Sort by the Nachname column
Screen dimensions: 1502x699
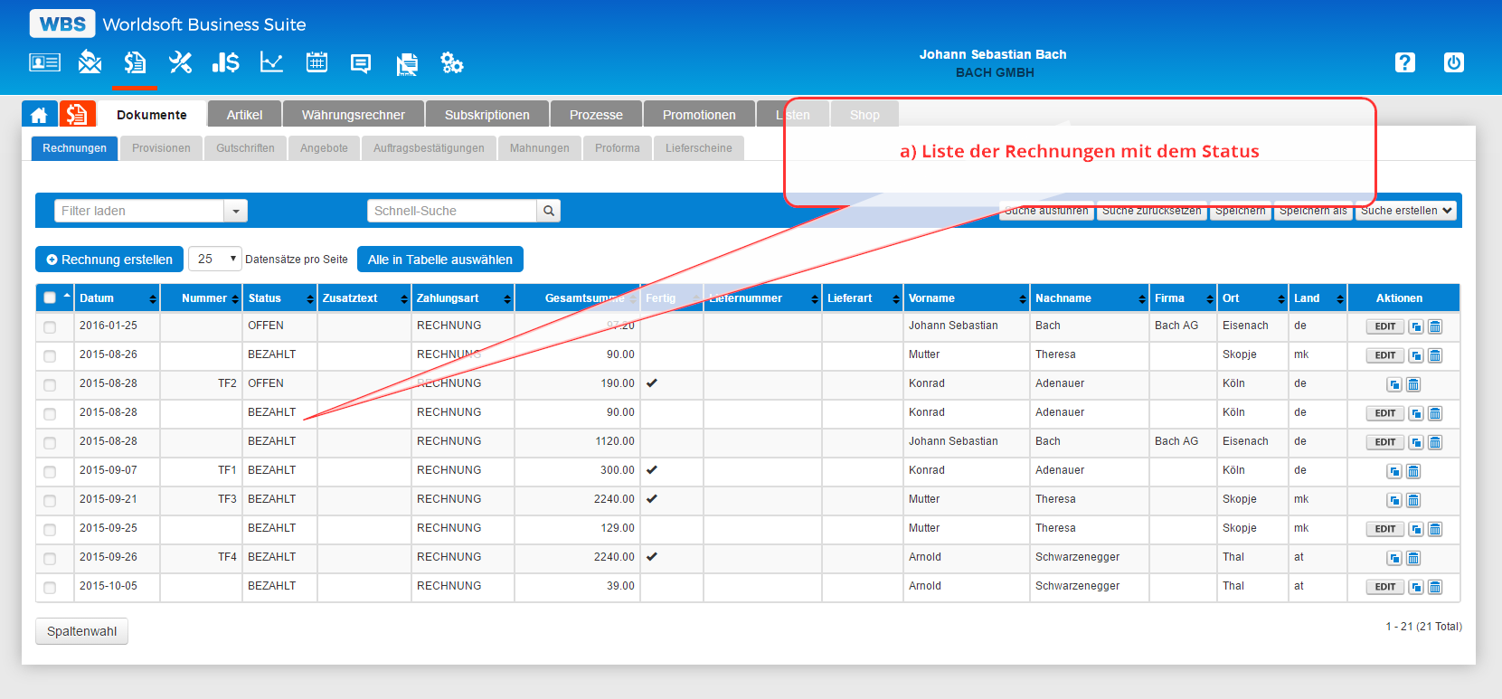(1090, 298)
